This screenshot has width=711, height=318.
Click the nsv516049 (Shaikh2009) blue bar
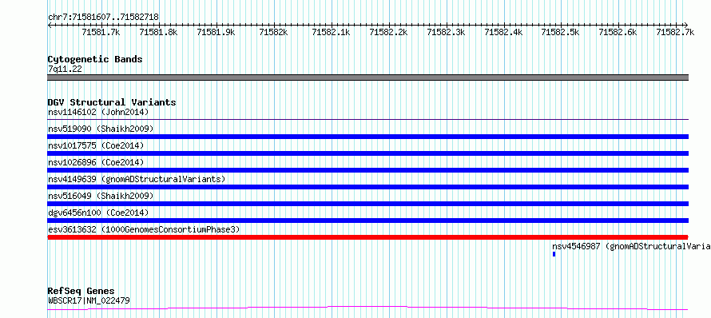point(367,204)
